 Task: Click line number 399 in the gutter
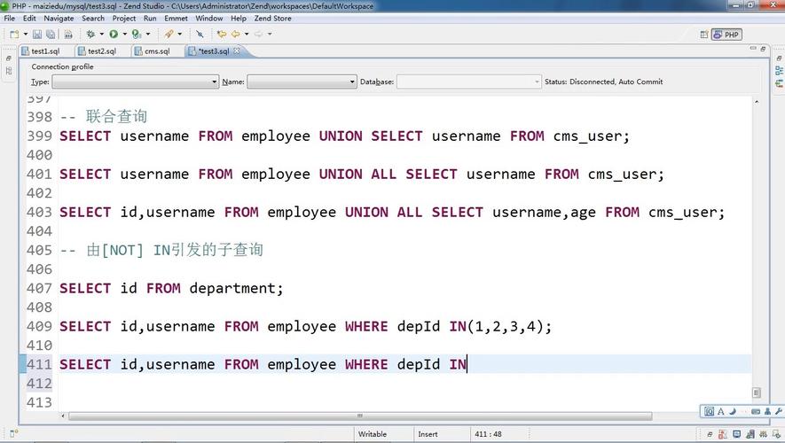point(39,136)
